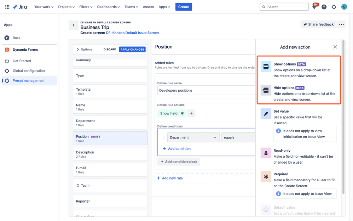Select Reporter field in list
This screenshot has width=353, height=221.
pyautogui.click(x=110, y=201)
